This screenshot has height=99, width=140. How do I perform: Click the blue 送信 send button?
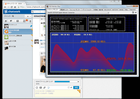(x=76, y=87)
